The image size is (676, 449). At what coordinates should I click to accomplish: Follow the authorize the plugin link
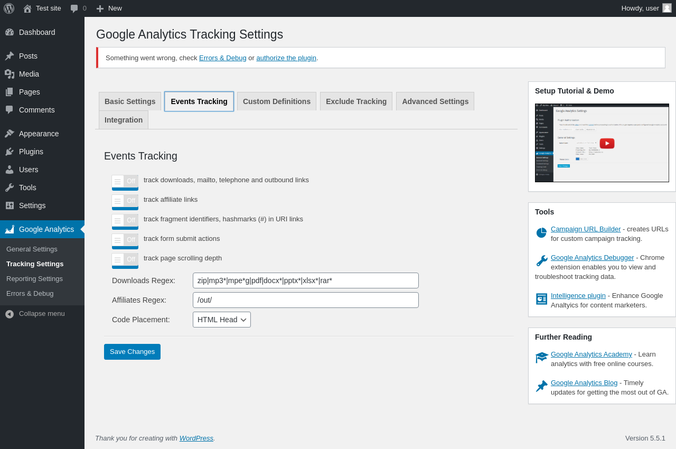point(286,58)
